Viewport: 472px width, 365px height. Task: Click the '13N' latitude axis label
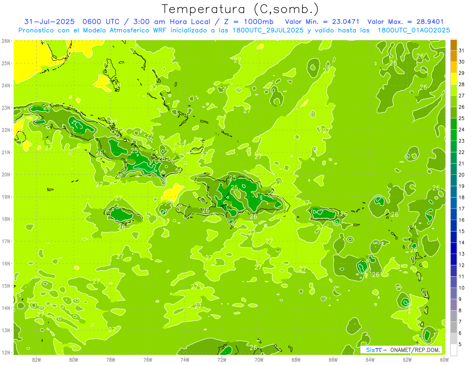6,330
